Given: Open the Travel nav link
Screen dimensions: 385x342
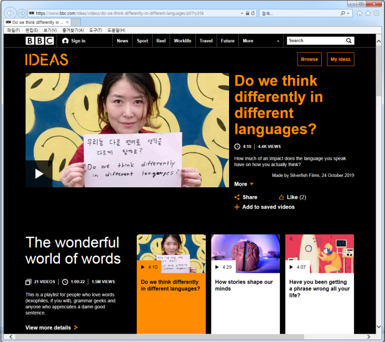Looking at the screenshot, I should (x=206, y=41).
